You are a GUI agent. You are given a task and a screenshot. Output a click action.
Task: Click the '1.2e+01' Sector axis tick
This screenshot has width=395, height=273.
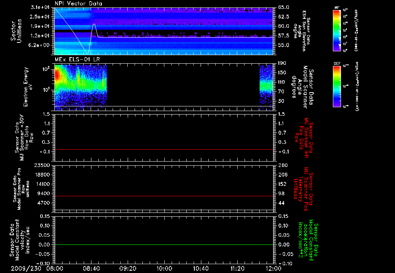(40, 36)
